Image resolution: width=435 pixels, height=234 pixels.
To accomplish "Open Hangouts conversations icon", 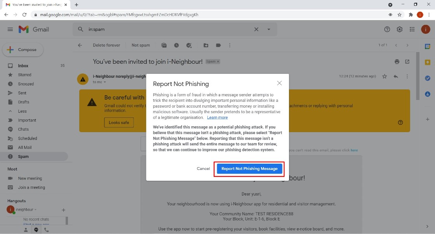I will (x=36, y=230).
